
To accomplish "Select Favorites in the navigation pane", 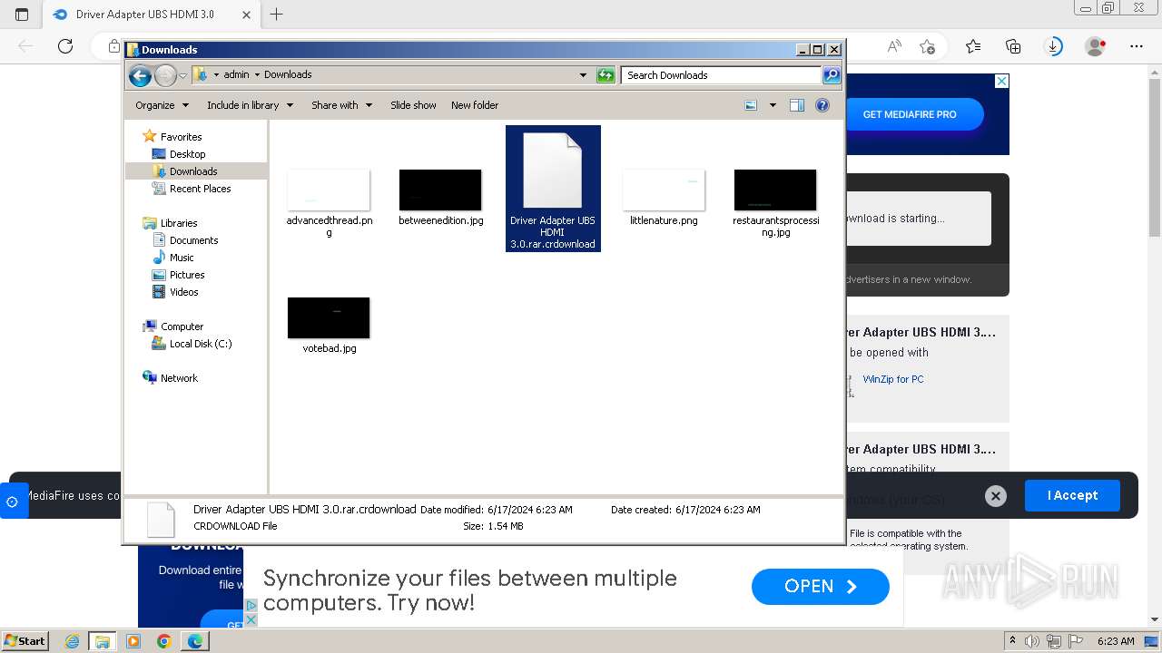I will (181, 137).
